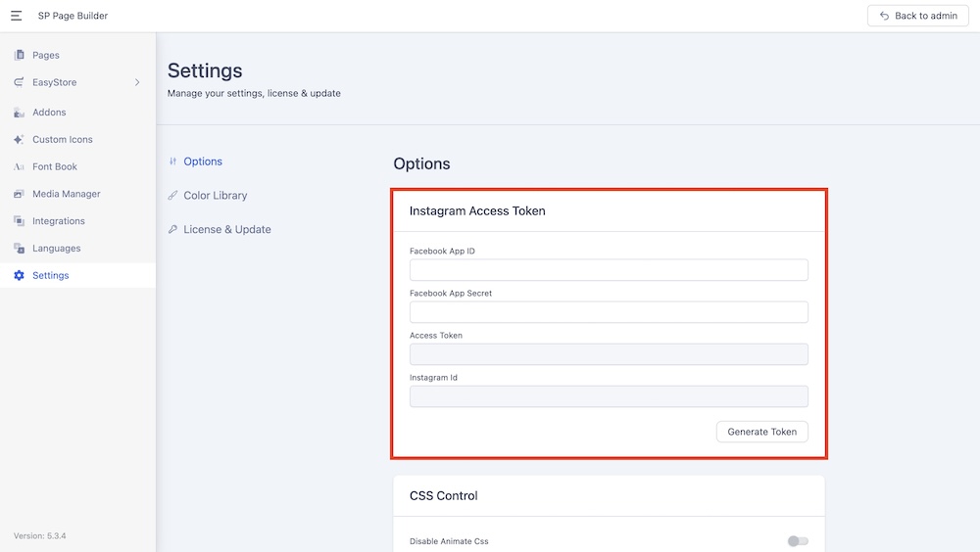
Task: Click the Media Manager icon
Action: point(19,195)
